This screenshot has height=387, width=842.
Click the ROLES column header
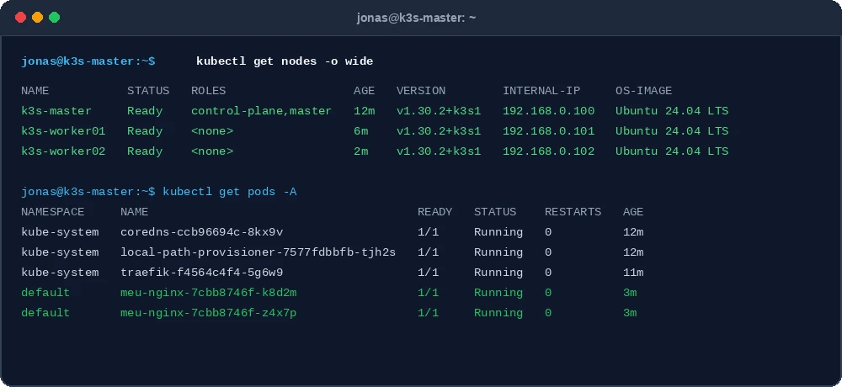tap(208, 91)
